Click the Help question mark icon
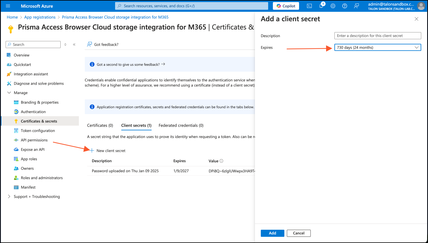This screenshot has height=243, width=428. [x=345, y=6]
